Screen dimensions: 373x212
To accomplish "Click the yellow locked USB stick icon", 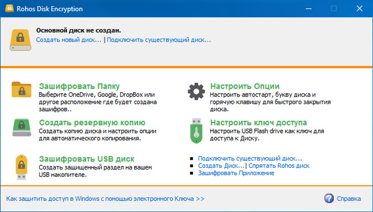I will (22, 167).
